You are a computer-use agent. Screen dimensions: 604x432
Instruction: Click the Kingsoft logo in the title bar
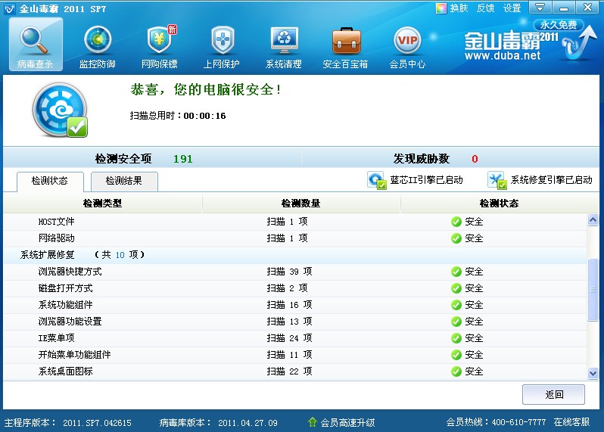tap(10, 8)
